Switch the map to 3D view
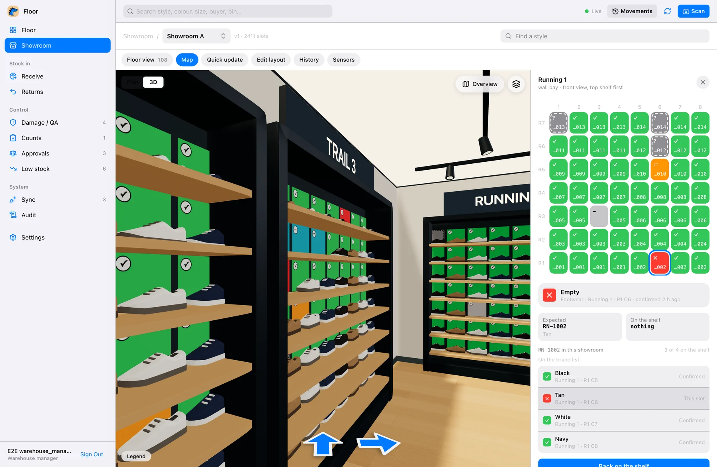Screen dimensions: 717x467 [x=153, y=82]
